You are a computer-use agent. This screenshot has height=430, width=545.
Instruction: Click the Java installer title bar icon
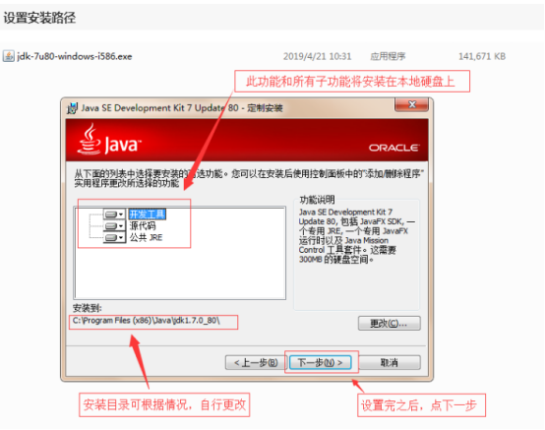coord(72,108)
